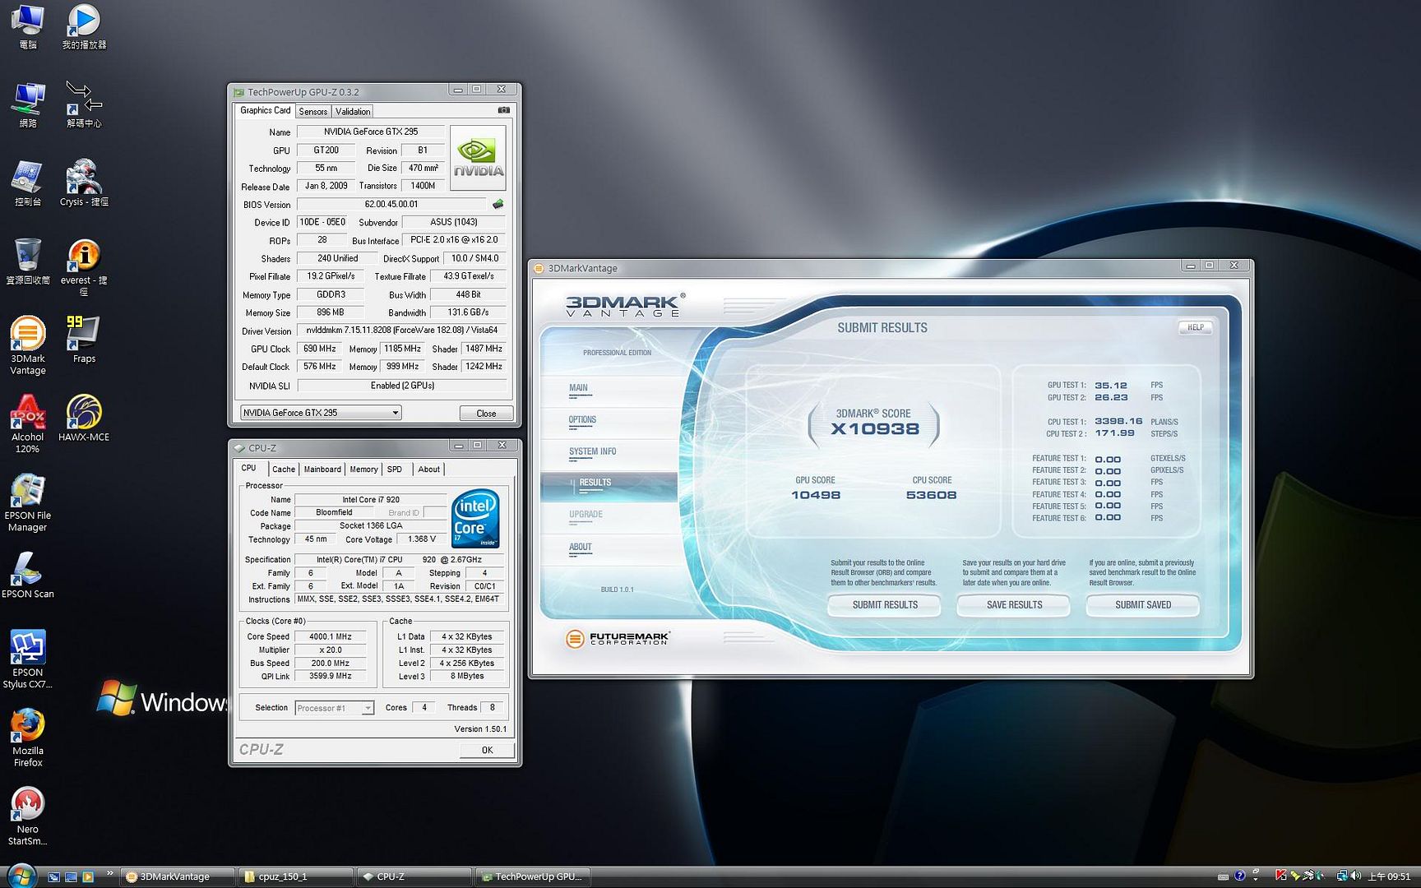Launch the Crysis desktop shortcut
The image size is (1421, 888).
click(x=84, y=183)
